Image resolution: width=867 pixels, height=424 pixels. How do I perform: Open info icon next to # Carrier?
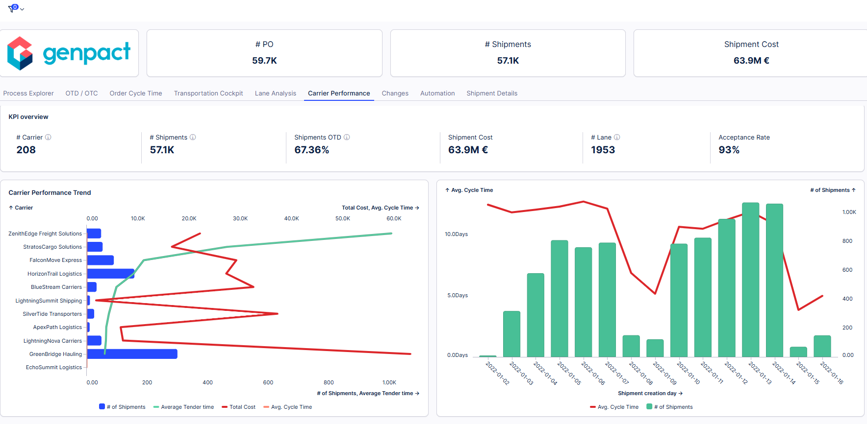[48, 138]
